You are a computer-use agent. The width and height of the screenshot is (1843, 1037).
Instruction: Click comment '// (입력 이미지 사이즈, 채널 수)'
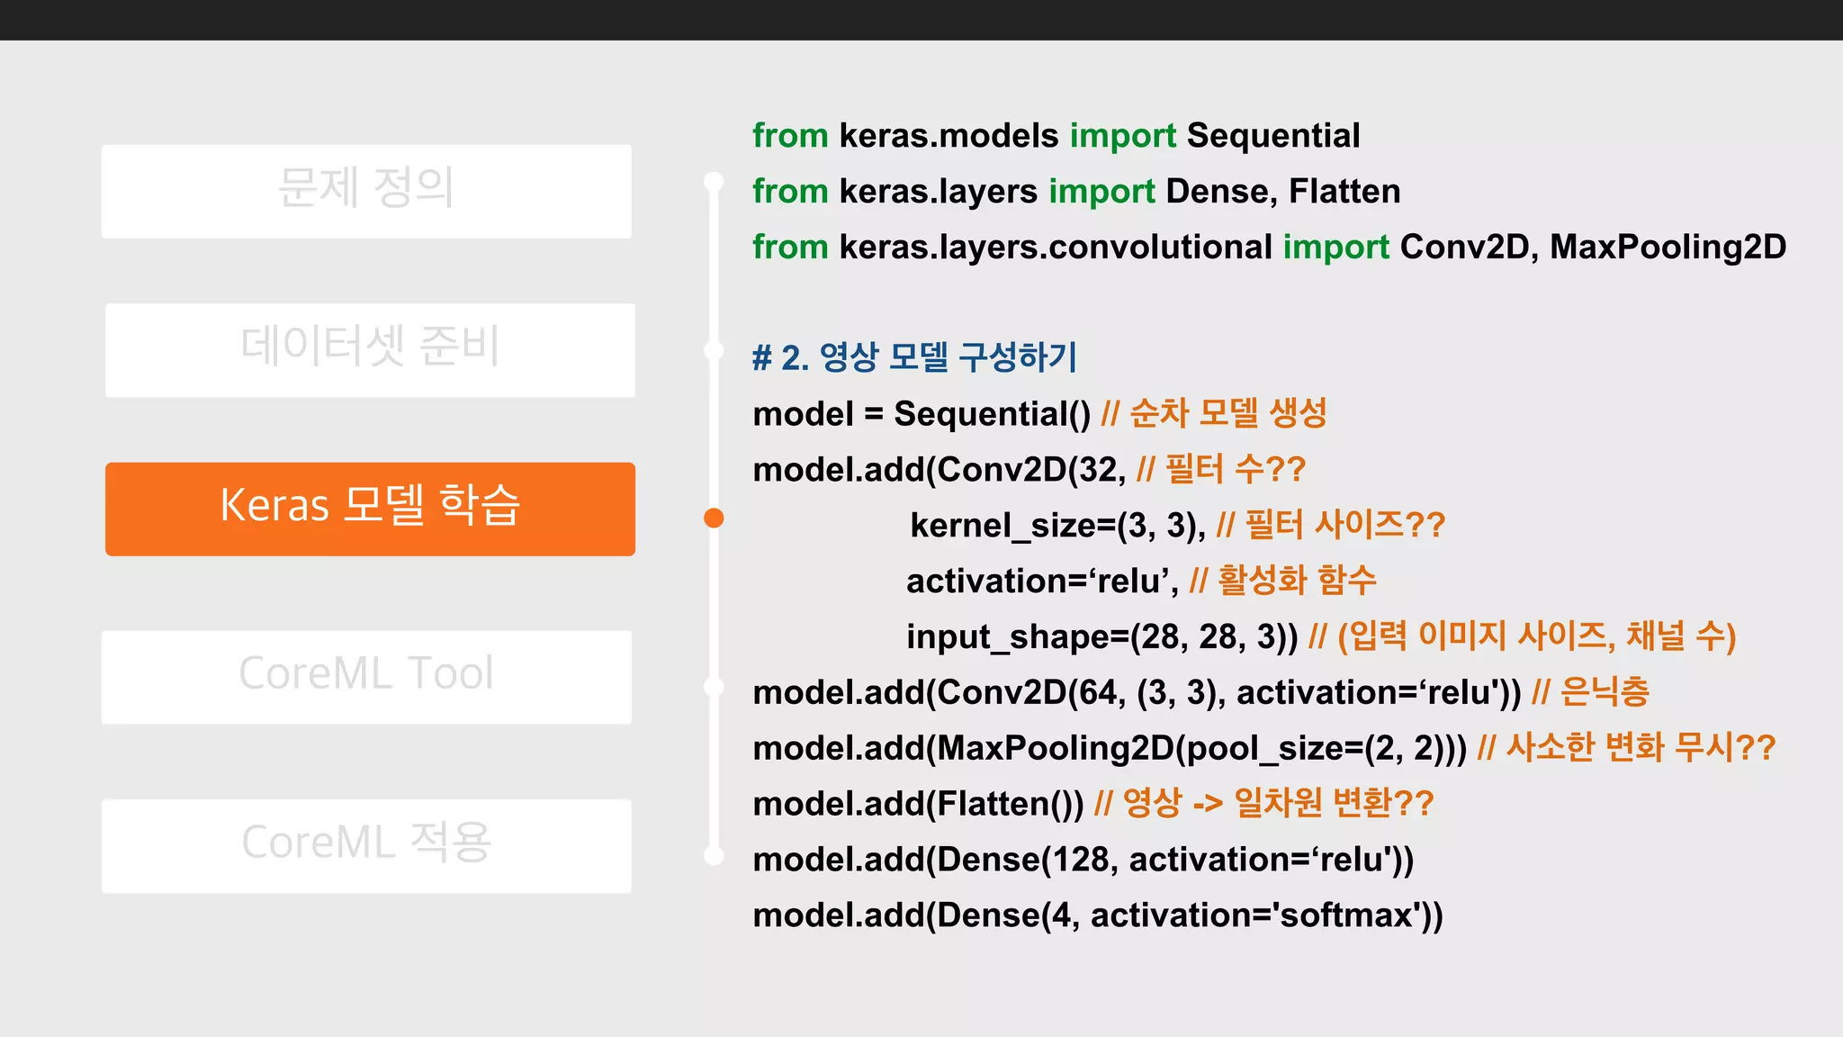(x=1523, y=636)
